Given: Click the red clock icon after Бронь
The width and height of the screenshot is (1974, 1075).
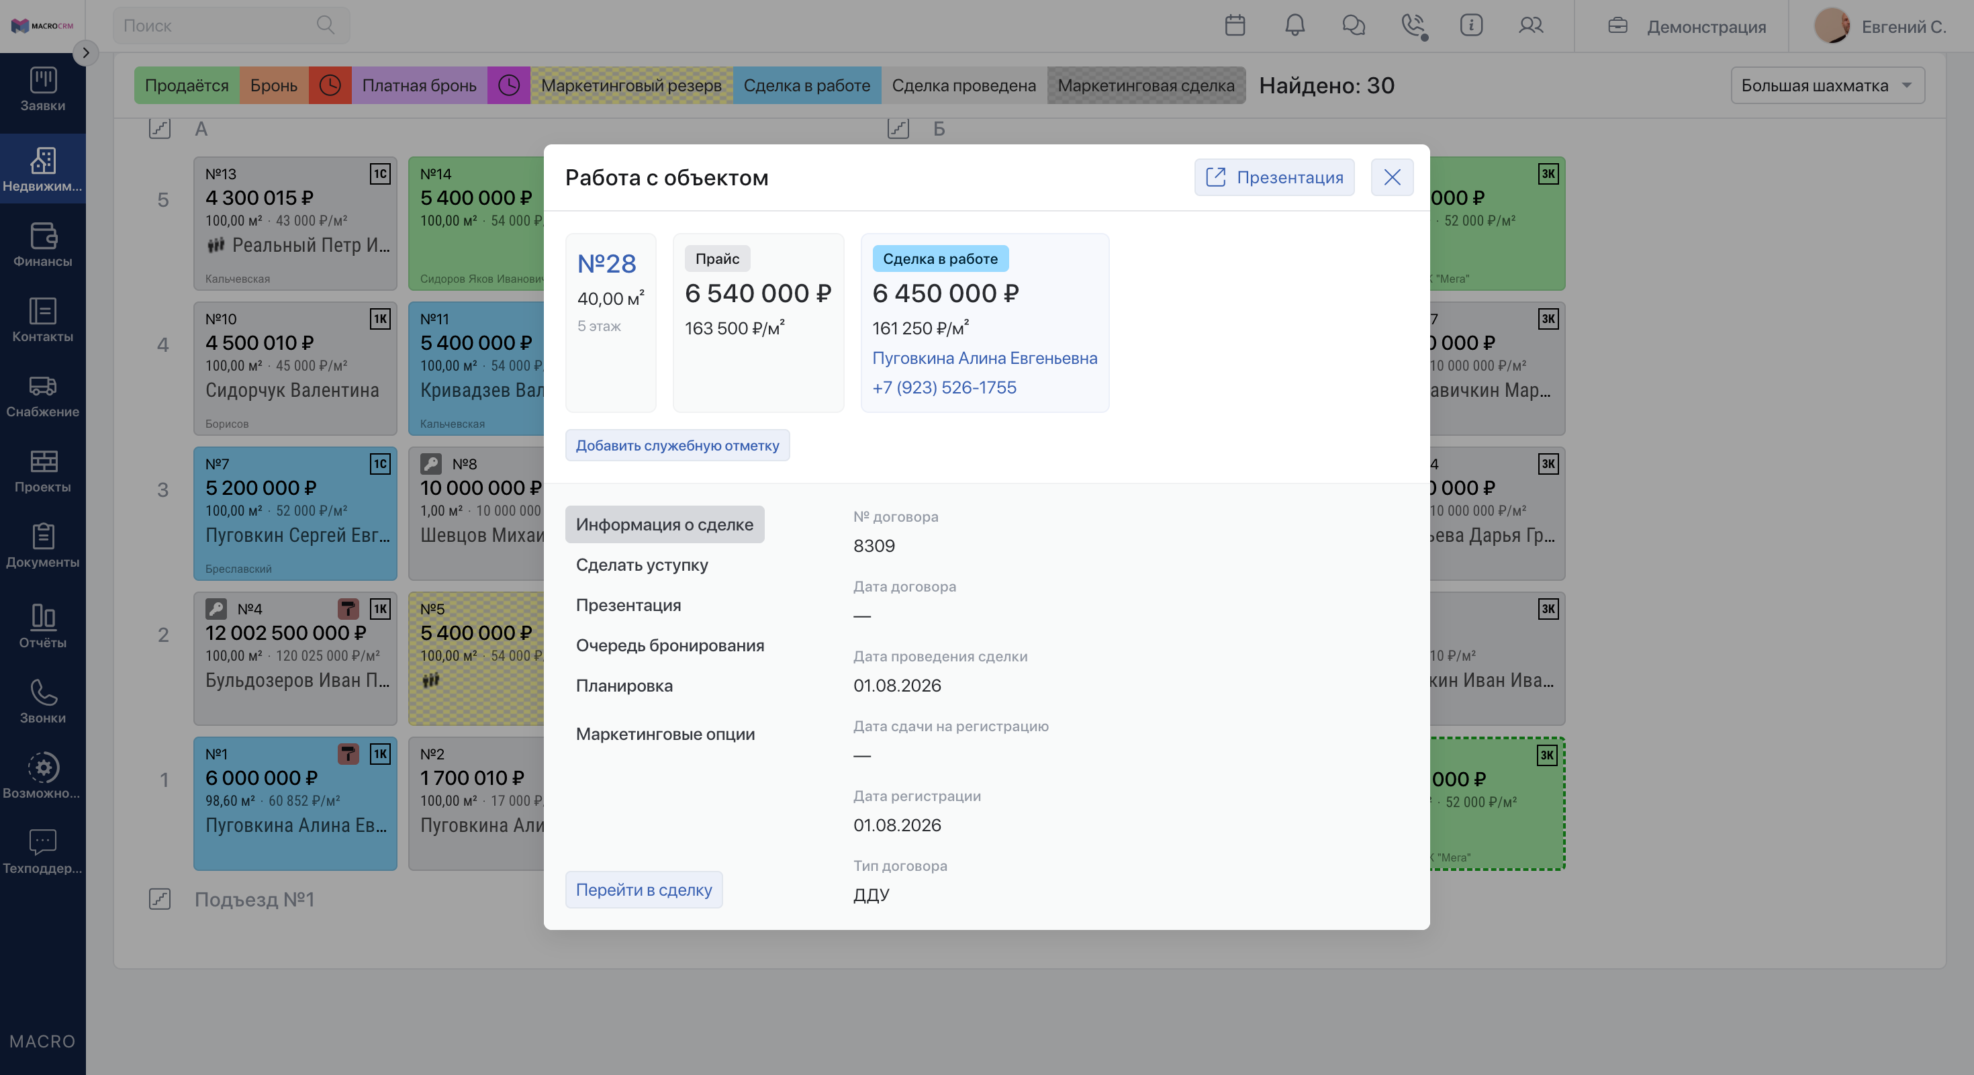Looking at the screenshot, I should (x=330, y=85).
